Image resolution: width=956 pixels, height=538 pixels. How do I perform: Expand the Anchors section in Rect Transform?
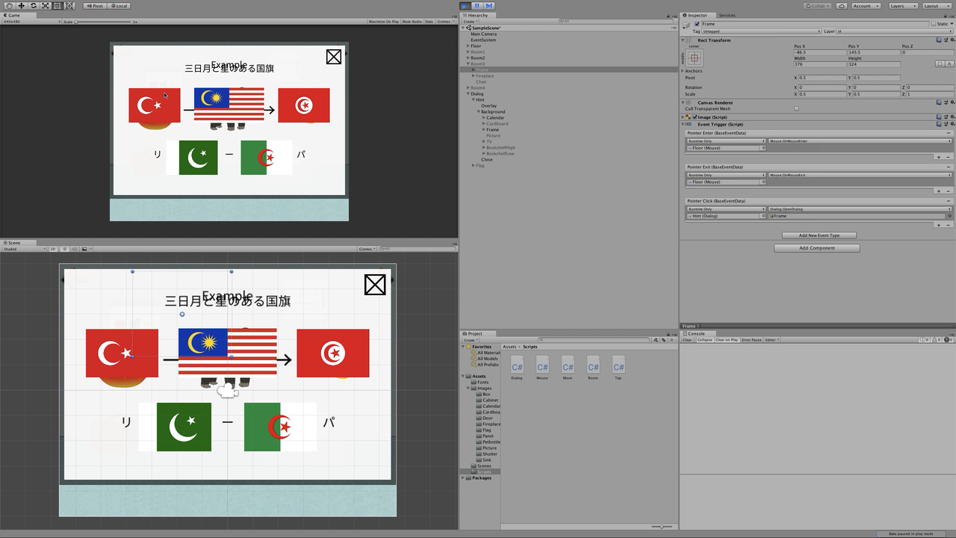(x=683, y=71)
